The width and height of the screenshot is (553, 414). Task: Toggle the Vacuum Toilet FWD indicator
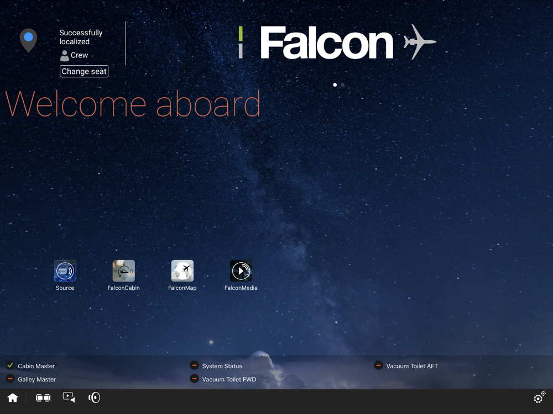pyautogui.click(x=194, y=379)
